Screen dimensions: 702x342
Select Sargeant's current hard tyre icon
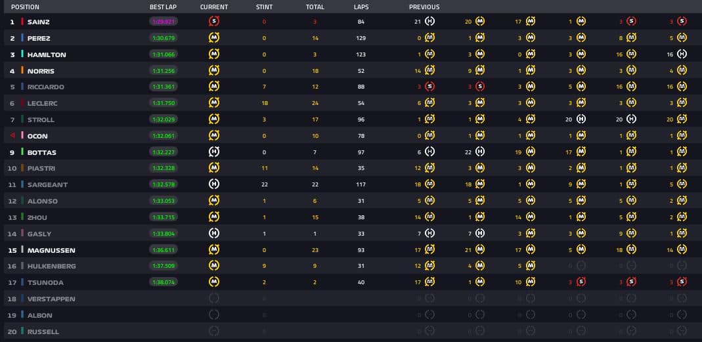click(214, 184)
